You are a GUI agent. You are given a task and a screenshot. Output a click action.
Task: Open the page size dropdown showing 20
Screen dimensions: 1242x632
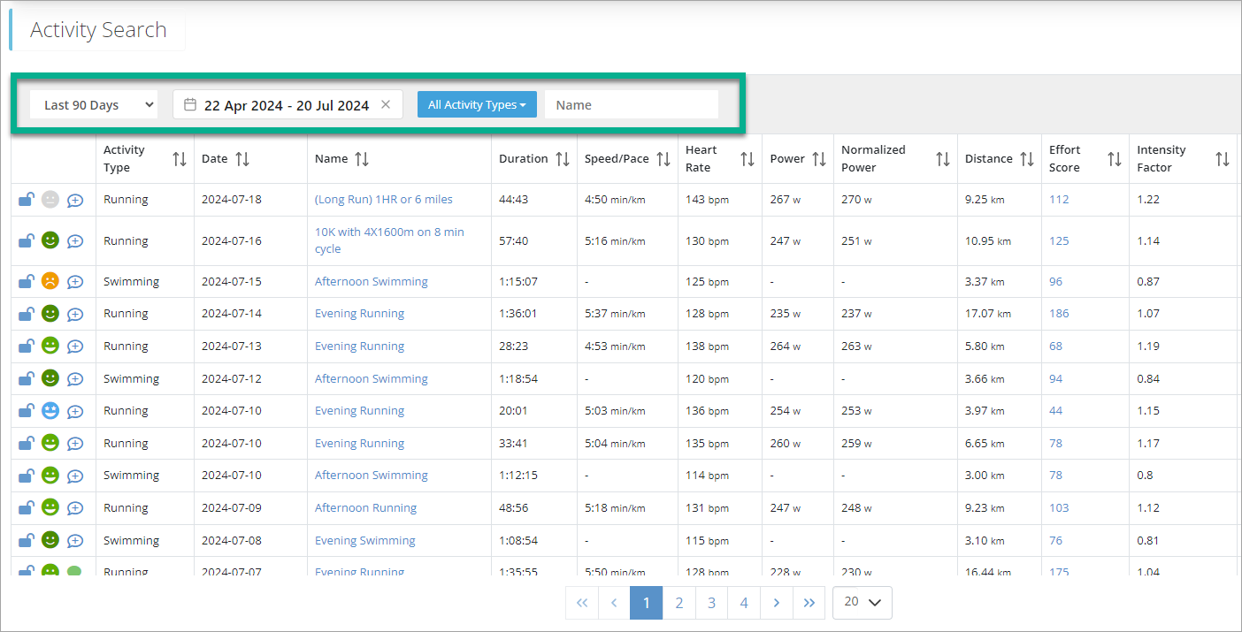[862, 602]
